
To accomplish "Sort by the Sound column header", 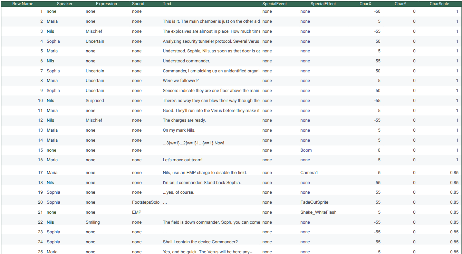I will click(x=138, y=4).
